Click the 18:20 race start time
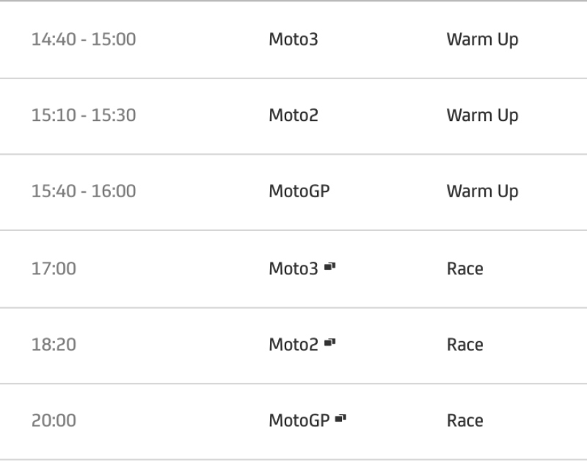587x462 pixels. pos(54,345)
